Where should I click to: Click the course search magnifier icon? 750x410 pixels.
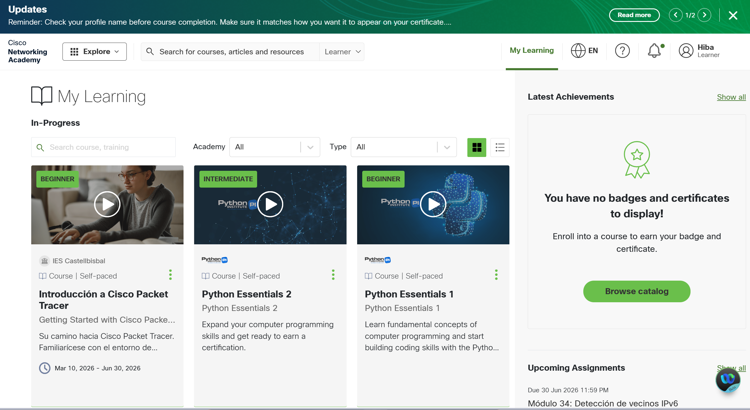(40, 147)
